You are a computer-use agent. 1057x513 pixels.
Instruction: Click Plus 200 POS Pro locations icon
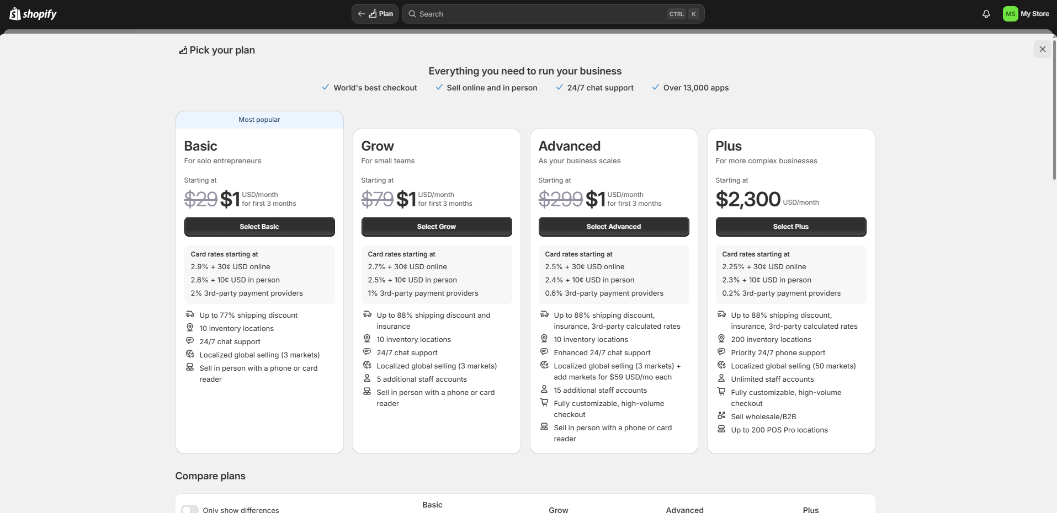pos(721,429)
